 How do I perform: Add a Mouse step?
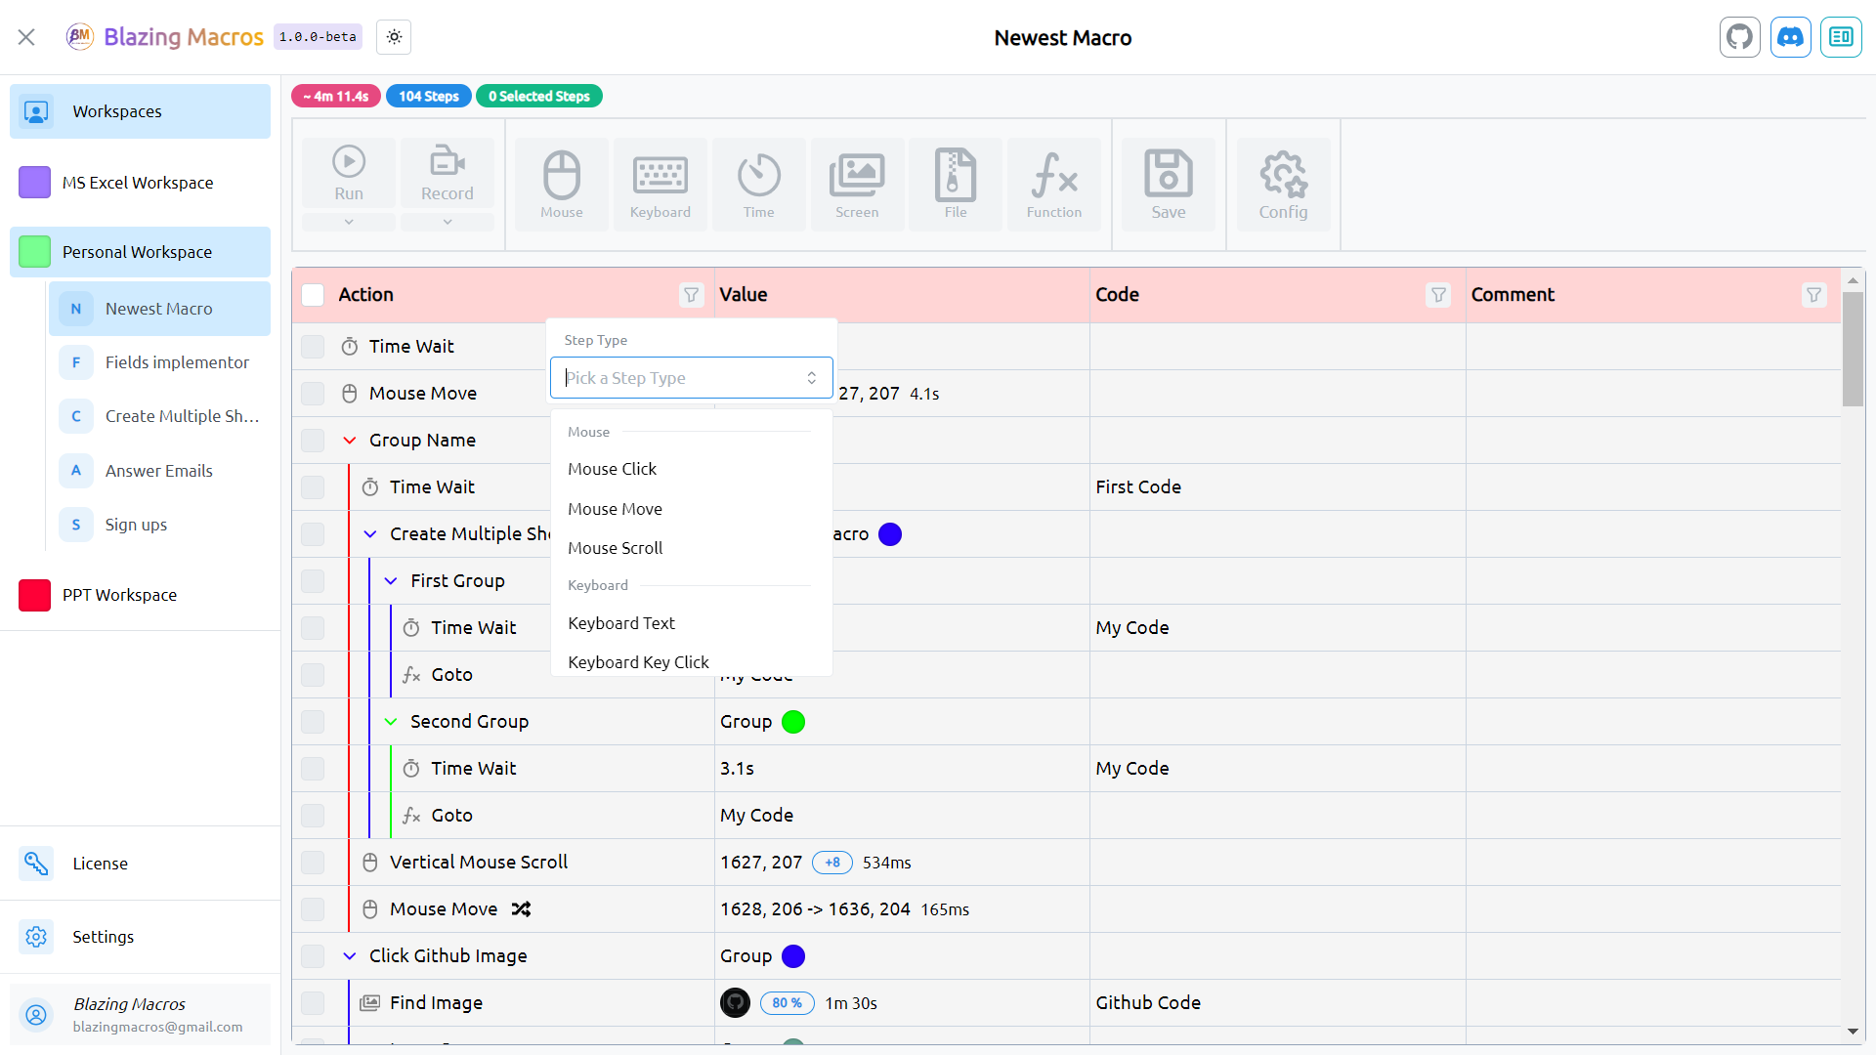pyautogui.click(x=562, y=185)
